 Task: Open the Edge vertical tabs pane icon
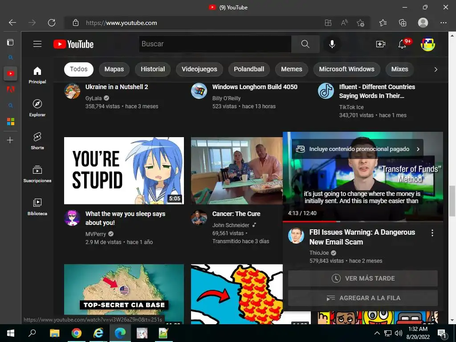coord(10,42)
